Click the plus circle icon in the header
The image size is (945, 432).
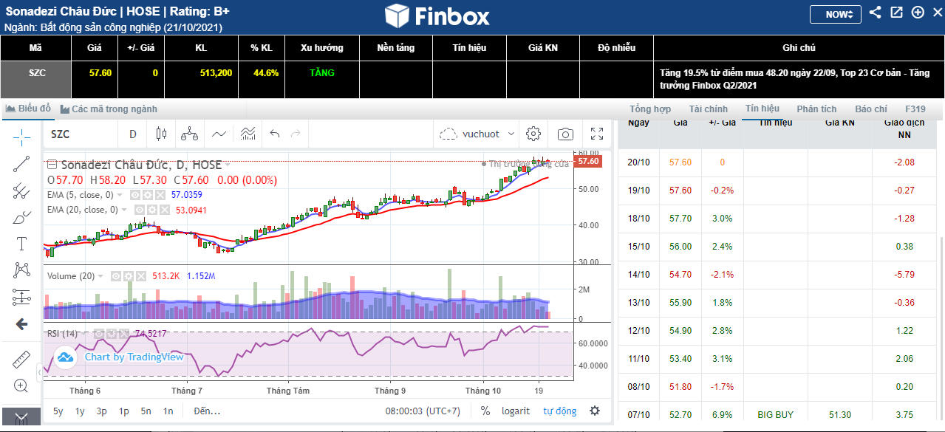point(918,13)
